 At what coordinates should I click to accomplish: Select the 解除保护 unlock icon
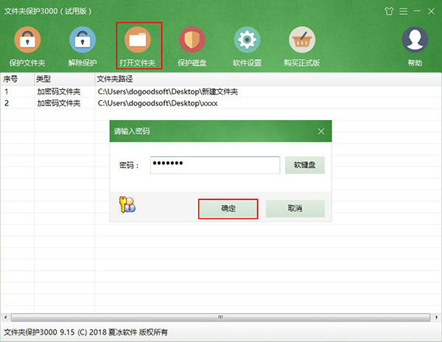[83, 40]
